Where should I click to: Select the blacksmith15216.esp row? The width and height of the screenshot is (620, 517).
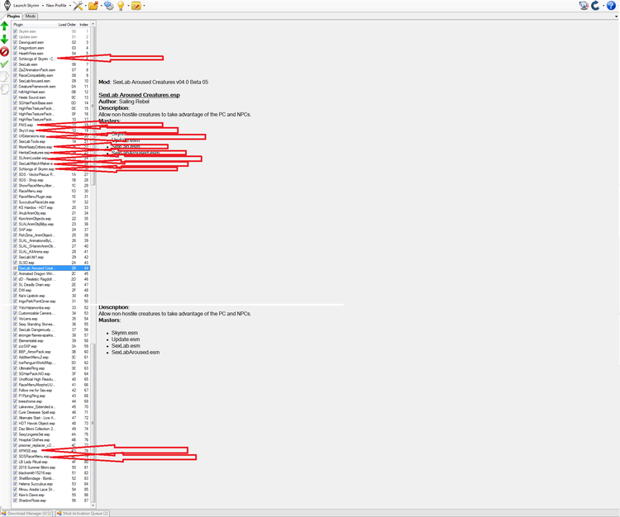[x=51, y=472]
